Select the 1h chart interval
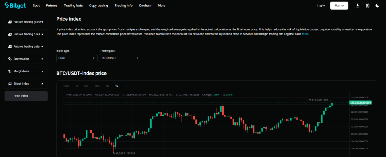Viewport: 386px width, 157px height. coord(107,86)
